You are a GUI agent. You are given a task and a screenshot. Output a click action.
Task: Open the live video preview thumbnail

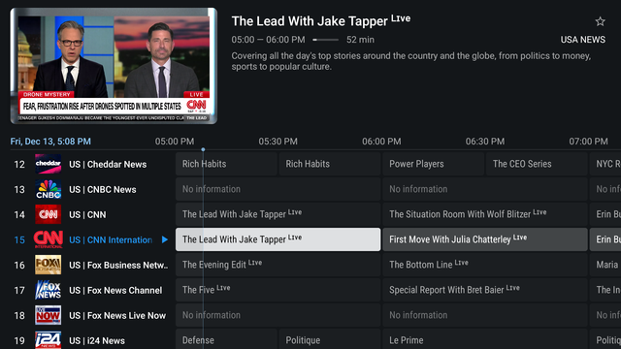[114, 66]
